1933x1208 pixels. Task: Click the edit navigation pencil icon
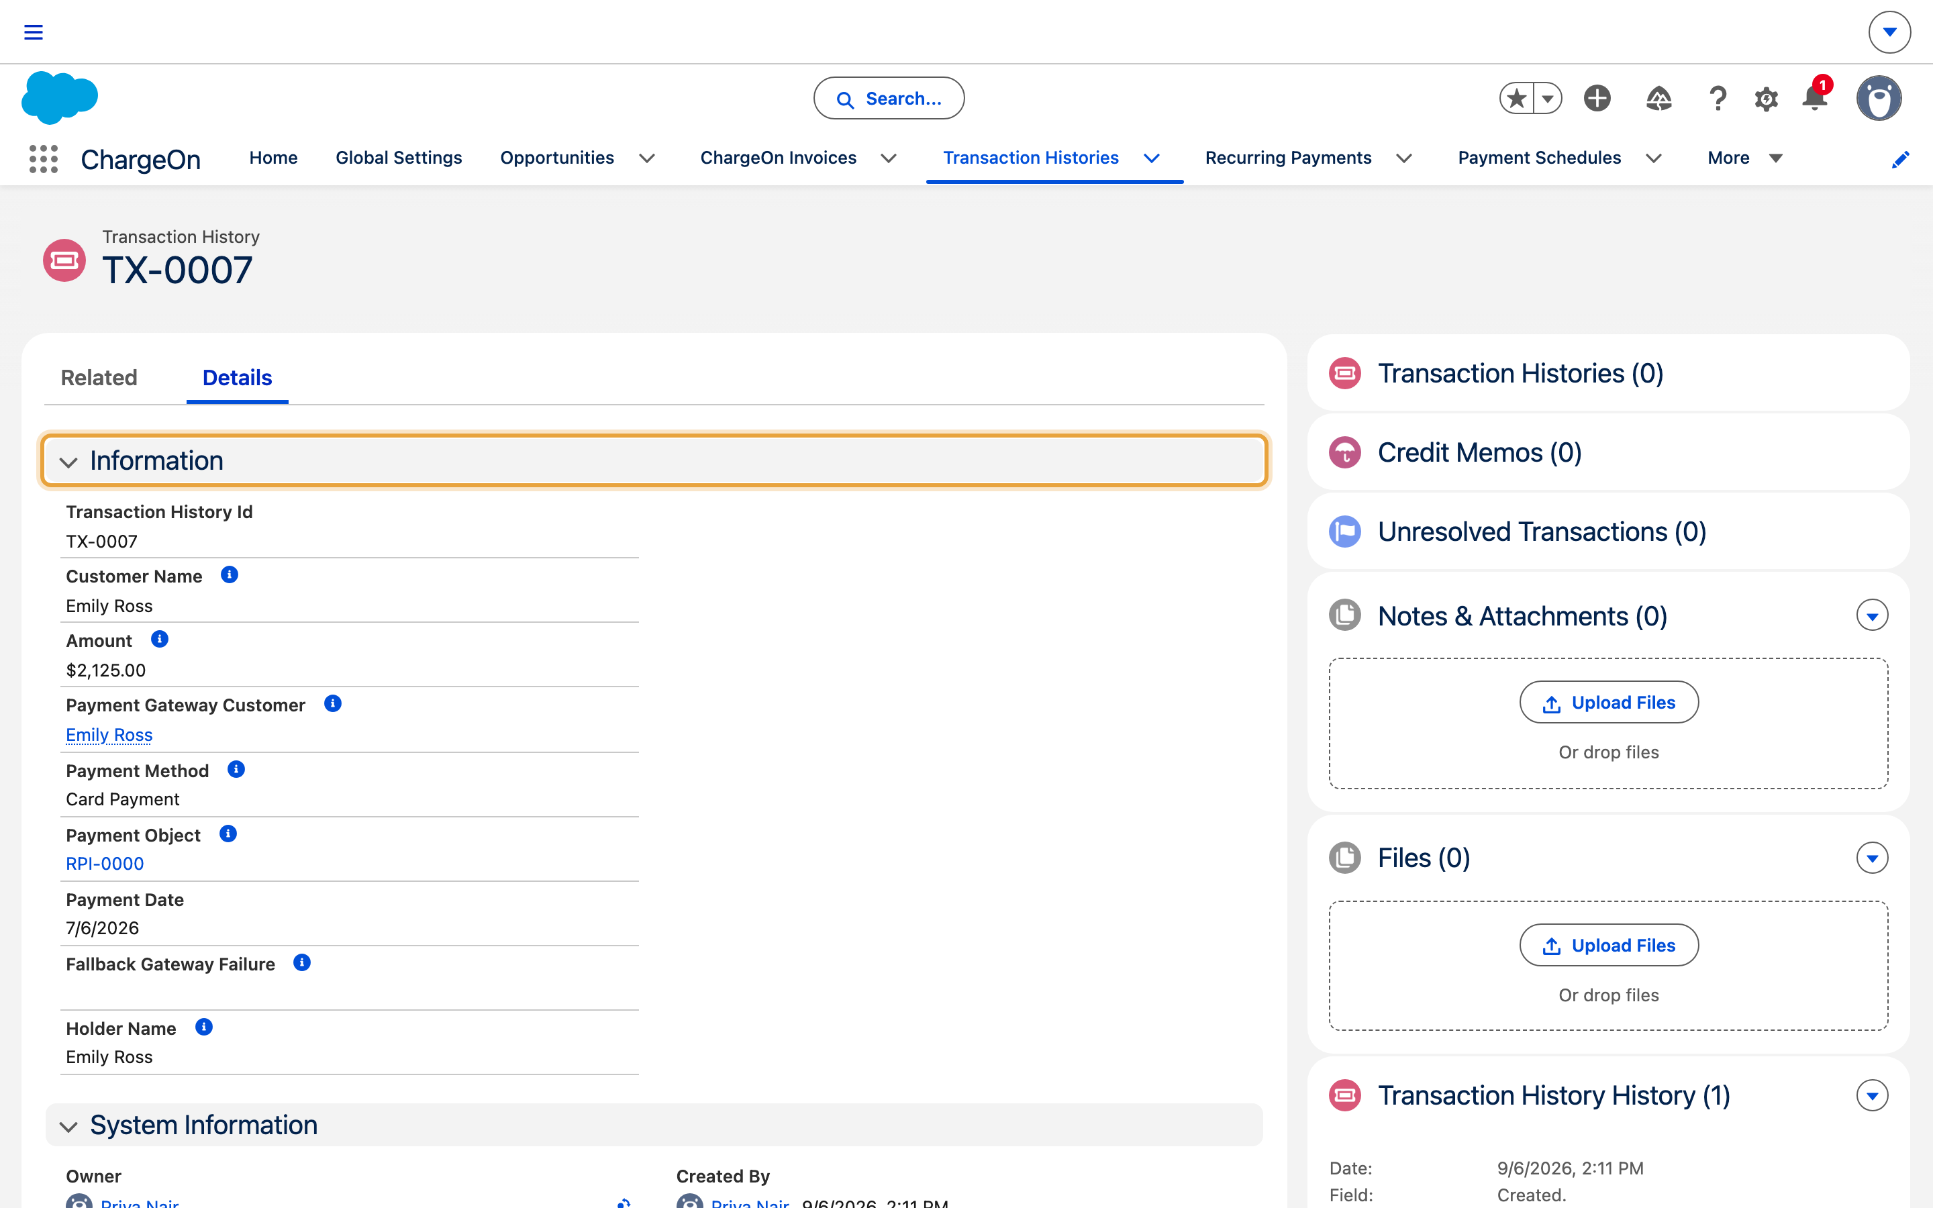[x=1901, y=160]
